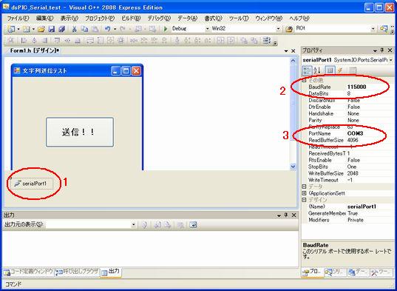Switch to the 出力 bottom tab
This screenshot has width=397, height=291.
pyautogui.click(x=111, y=272)
